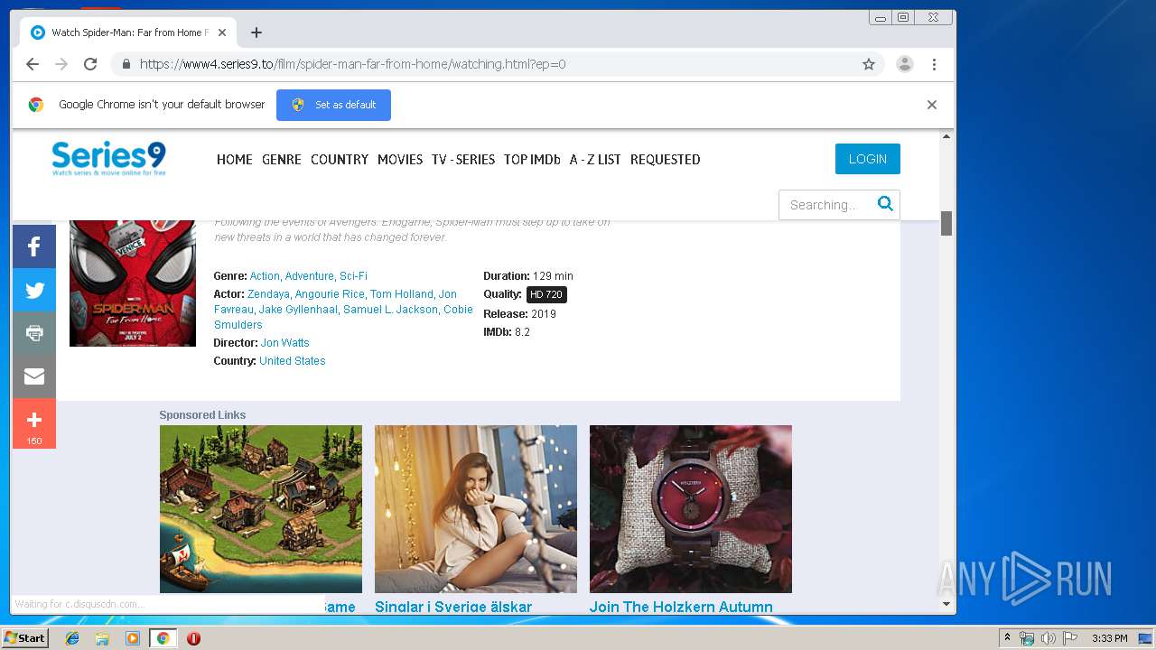Open actor link Jake Gyllenhaal
1156x650 pixels.
(298, 310)
